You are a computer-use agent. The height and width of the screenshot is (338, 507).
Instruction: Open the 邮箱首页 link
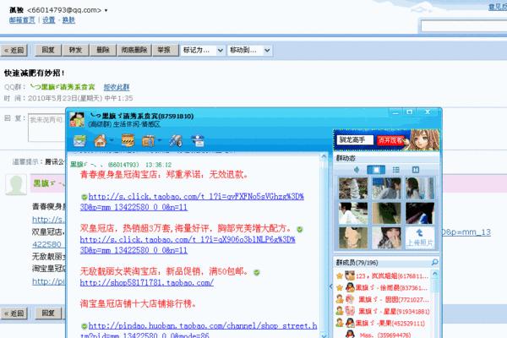click(x=22, y=20)
